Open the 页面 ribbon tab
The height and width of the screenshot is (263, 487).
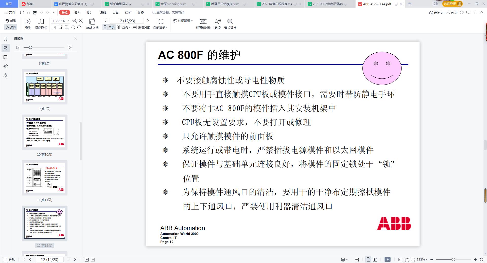coord(115,12)
